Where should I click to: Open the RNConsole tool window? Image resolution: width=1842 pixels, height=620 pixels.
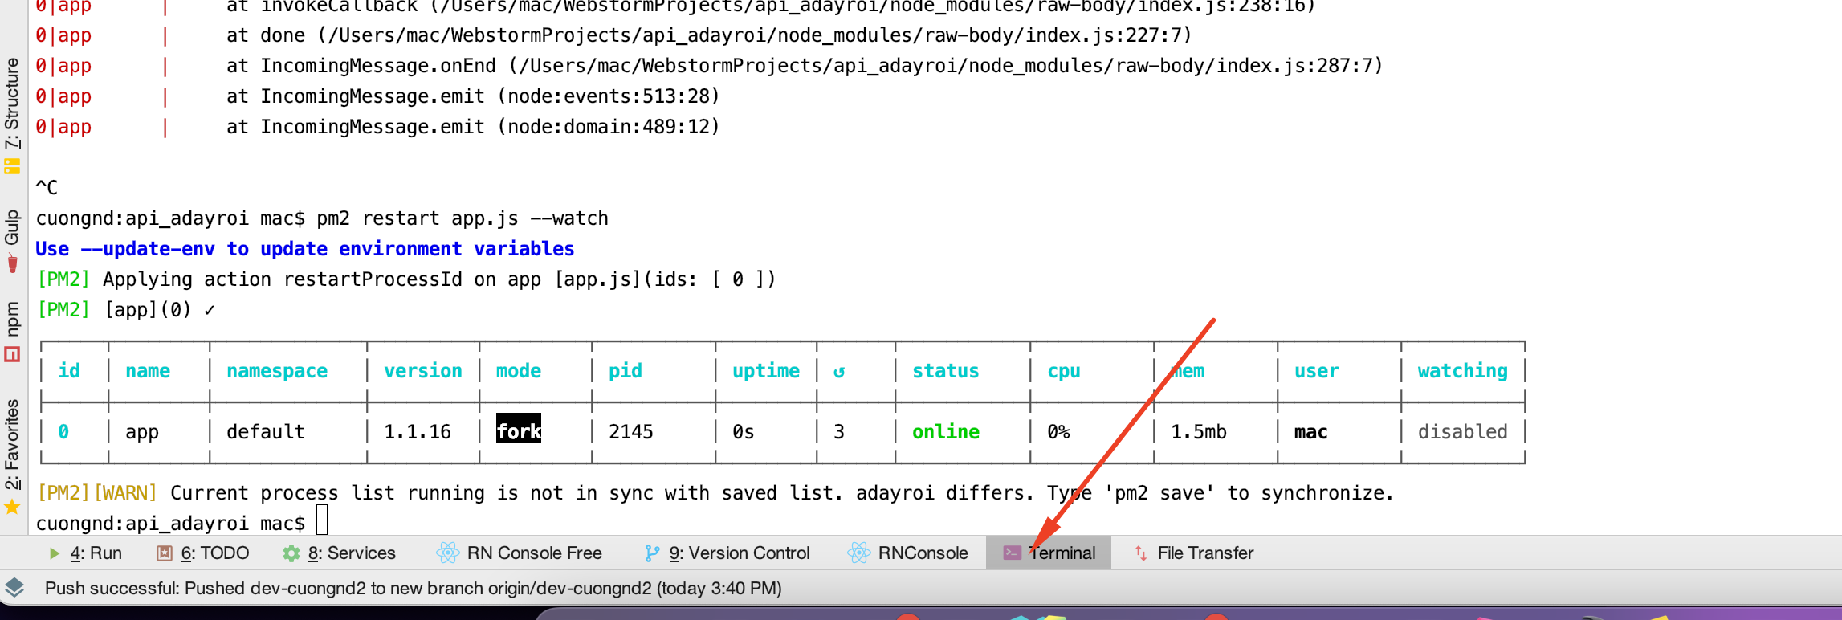tap(908, 553)
